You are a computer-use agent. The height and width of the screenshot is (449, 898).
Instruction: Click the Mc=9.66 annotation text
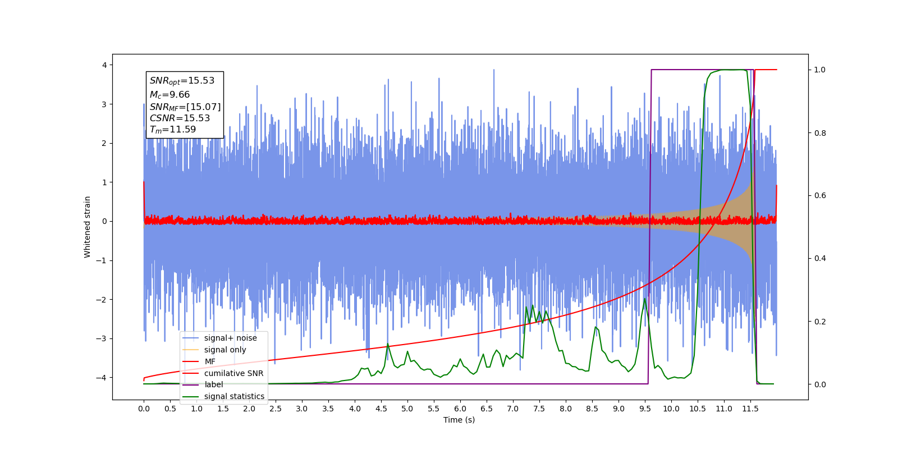tap(169, 95)
